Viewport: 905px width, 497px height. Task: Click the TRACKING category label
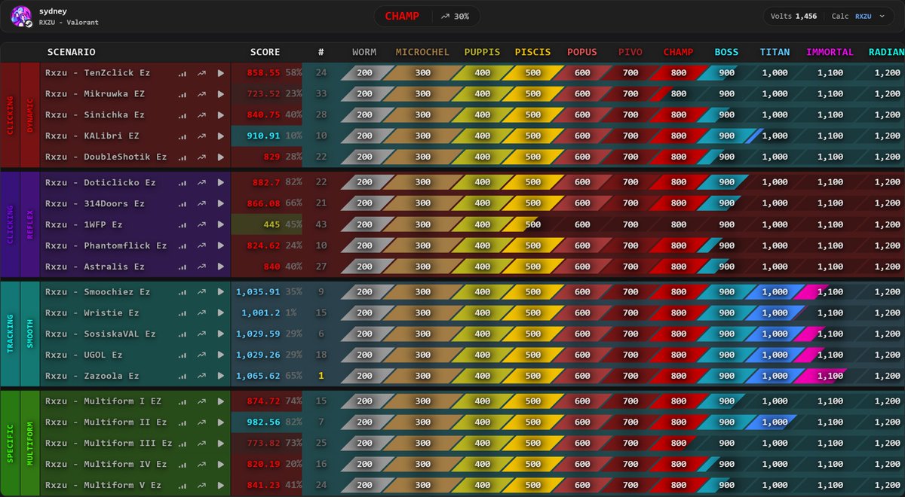click(10, 334)
